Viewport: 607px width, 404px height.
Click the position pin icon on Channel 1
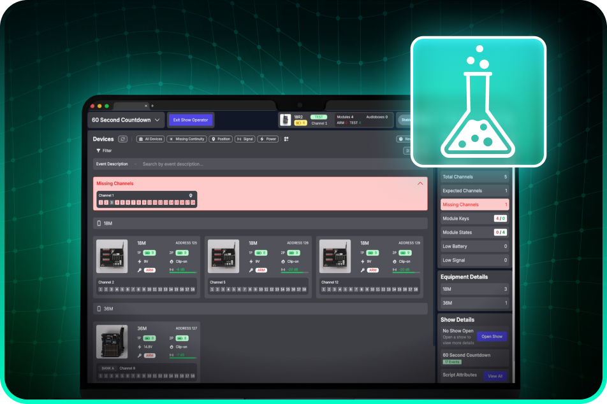point(191,195)
